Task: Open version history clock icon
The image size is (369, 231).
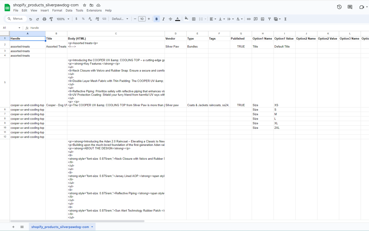Action: (339, 7)
